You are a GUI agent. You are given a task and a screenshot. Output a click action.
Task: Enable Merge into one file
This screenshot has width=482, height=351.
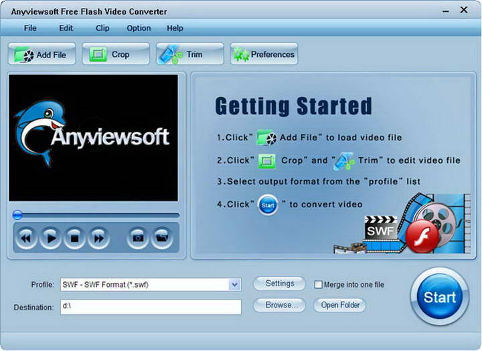(318, 284)
